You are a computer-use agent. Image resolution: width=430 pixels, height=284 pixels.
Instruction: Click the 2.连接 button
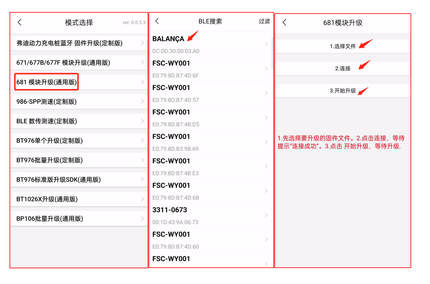tap(343, 68)
